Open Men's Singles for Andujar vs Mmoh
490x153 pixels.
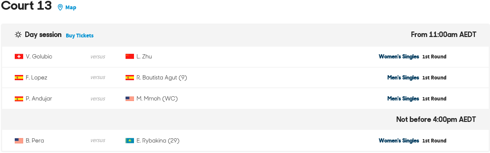[x=403, y=99]
